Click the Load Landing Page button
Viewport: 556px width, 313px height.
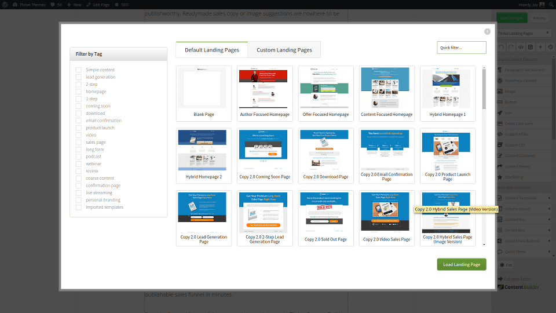(x=461, y=264)
